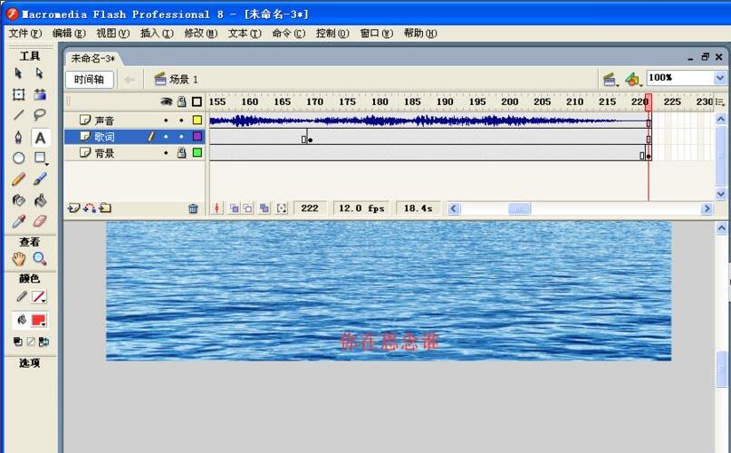The image size is (731, 453).
Task: Open the zoom 100% dropdown
Action: coord(719,78)
